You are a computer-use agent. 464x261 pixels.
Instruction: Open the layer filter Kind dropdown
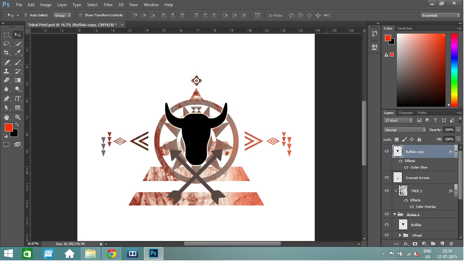pos(398,120)
